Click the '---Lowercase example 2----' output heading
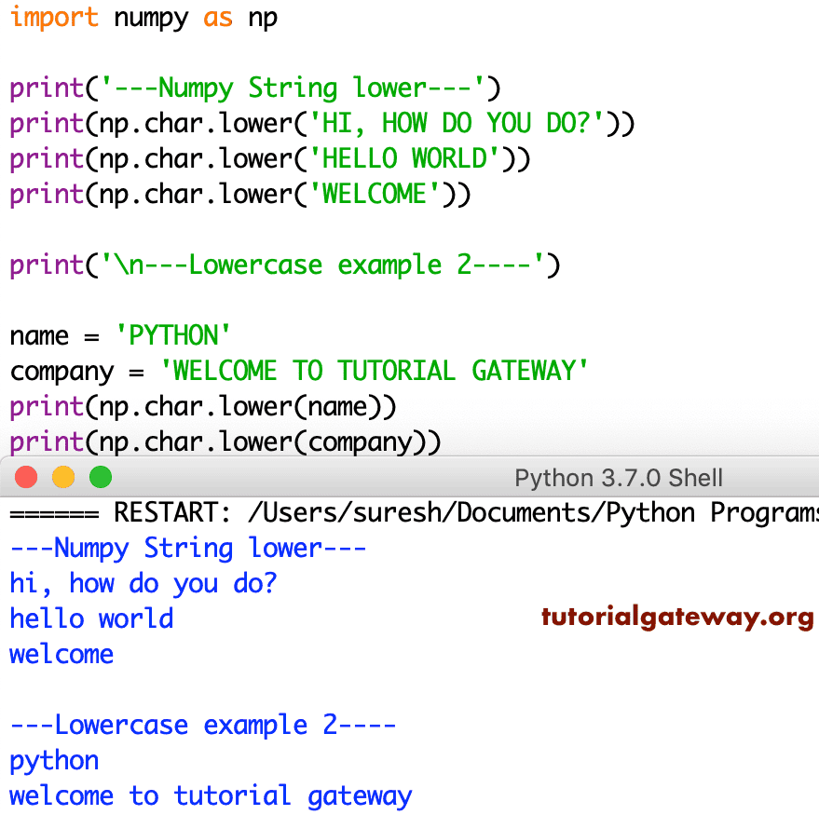The width and height of the screenshot is (819, 815). pos(201,725)
